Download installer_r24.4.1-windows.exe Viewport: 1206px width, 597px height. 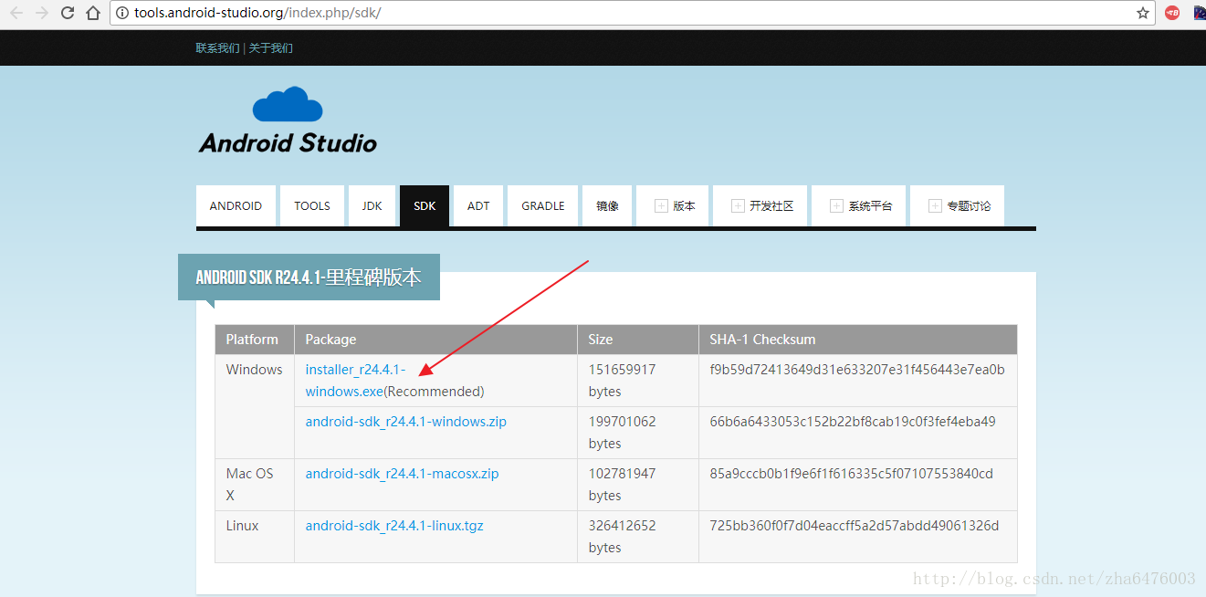click(x=355, y=381)
